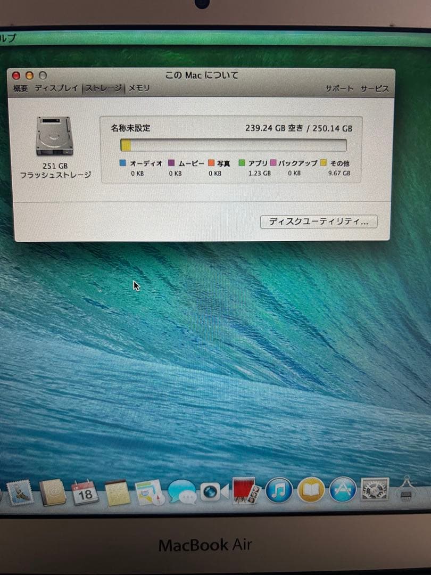Image resolution: width=431 pixels, height=575 pixels.
Task: Open Contacts from the Dock
Action: [x=52, y=492]
